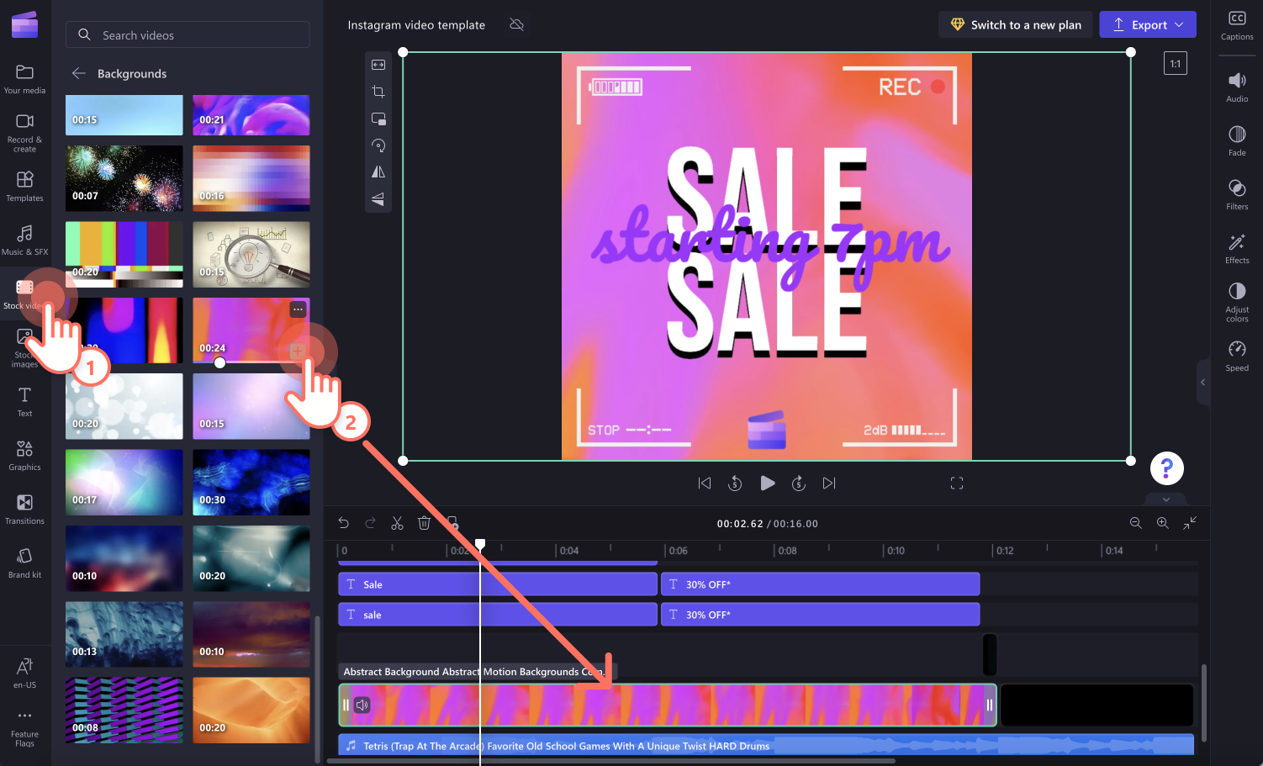Image resolution: width=1263 pixels, height=766 pixels.
Task: Open the Text panel
Action: (24, 399)
